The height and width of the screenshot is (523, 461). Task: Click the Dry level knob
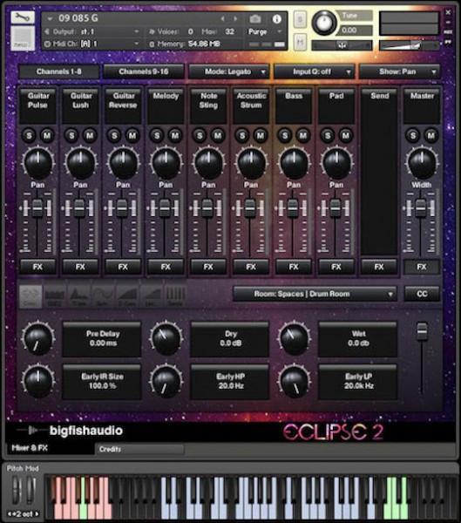[166, 338]
